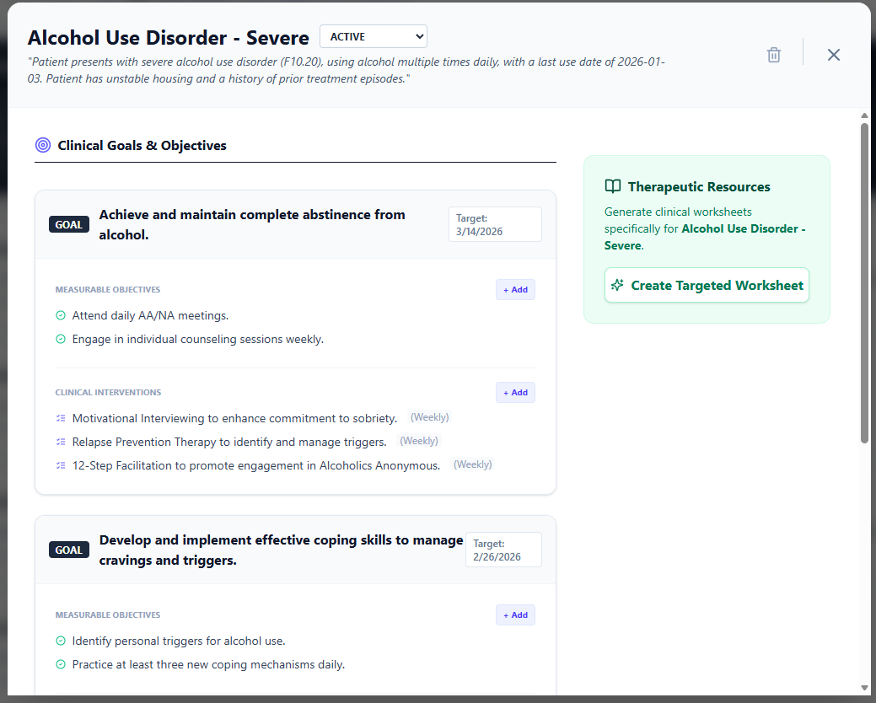
Task: Open the ACTIVE status dropdown
Action: pyautogui.click(x=373, y=36)
